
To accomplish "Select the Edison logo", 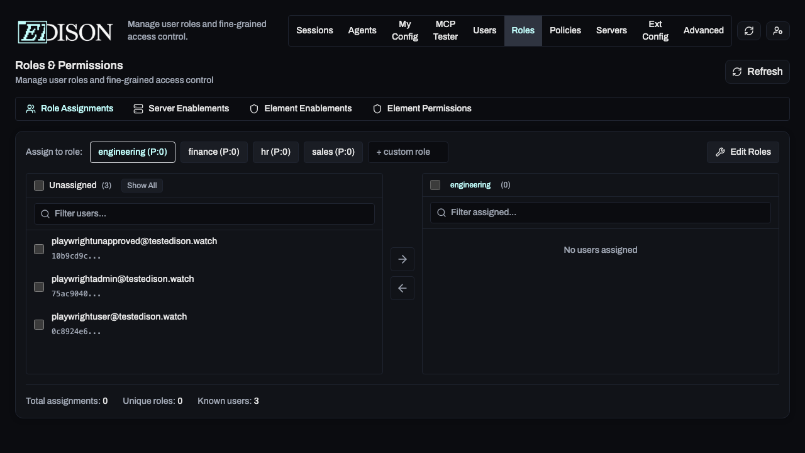I will [64, 31].
